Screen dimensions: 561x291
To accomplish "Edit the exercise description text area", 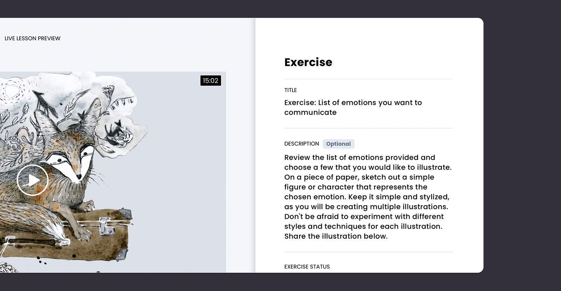I will point(368,197).
